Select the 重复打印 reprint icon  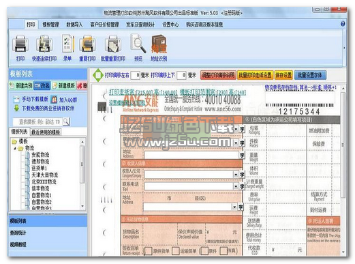[x=87, y=44]
